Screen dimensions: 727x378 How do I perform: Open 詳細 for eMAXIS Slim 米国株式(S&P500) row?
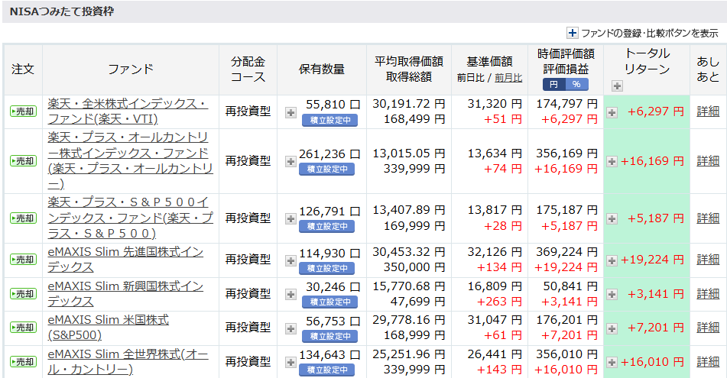click(708, 328)
